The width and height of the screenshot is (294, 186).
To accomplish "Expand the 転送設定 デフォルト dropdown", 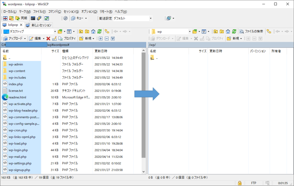I will (150, 18).
